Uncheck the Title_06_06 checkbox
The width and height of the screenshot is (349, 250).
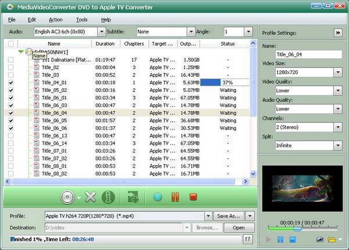(x=10, y=128)
